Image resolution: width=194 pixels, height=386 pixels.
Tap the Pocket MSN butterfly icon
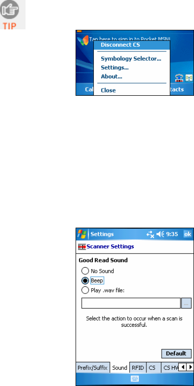pos(82,40)
